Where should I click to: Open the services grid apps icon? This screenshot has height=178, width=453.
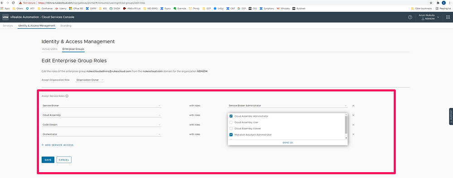(448, 17)
